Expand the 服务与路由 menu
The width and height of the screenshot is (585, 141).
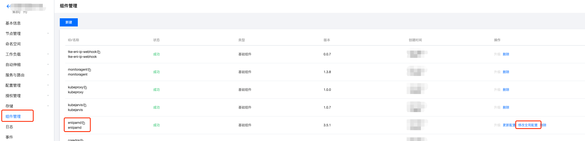click(48, 75)
